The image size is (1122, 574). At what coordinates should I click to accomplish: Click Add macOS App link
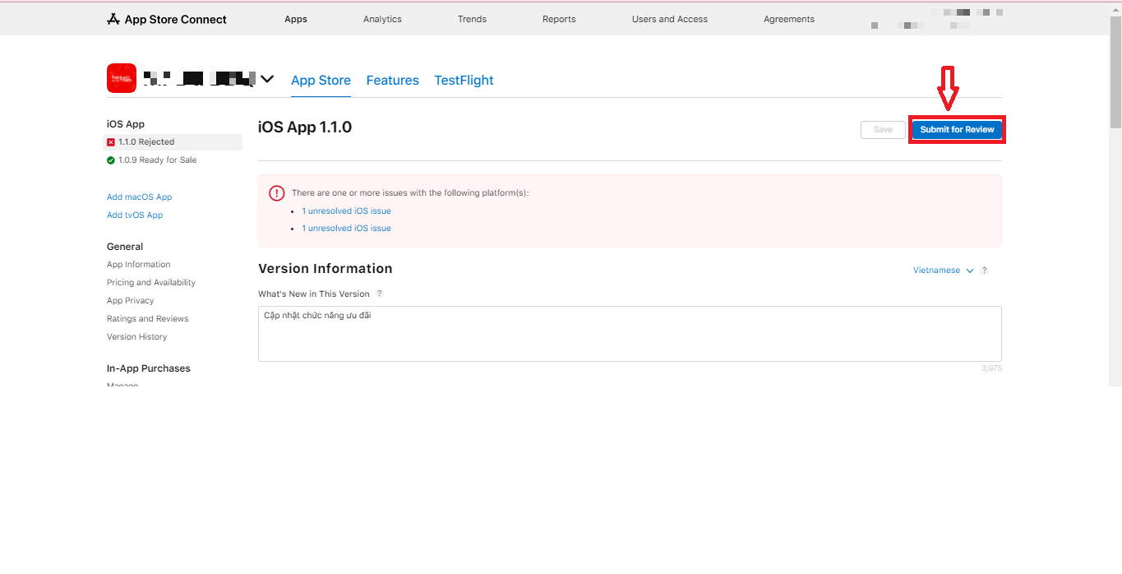[x=139, y=197]
